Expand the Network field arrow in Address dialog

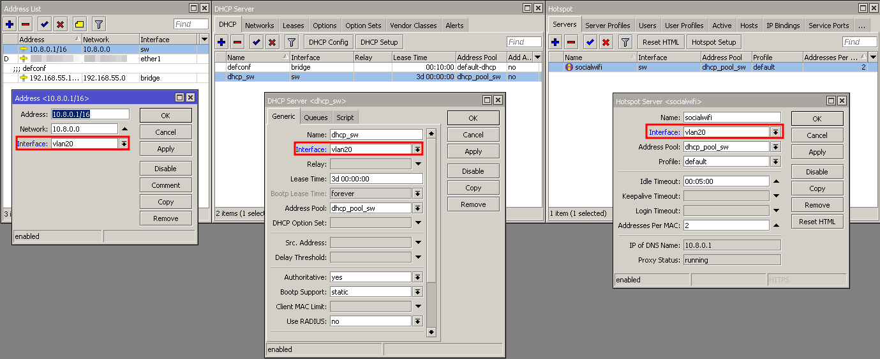(124, 129)
